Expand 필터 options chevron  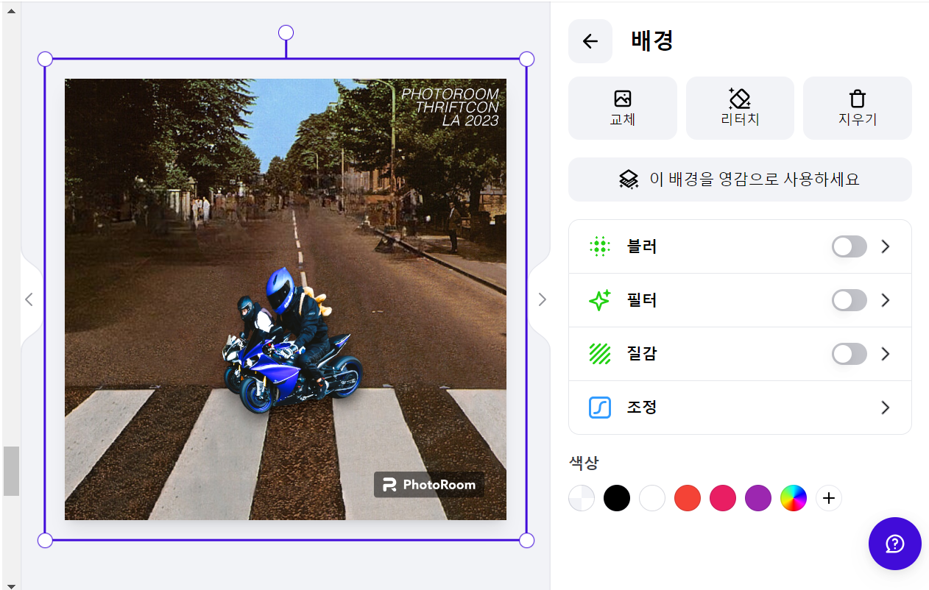pyautogui.click(x=886, y=300)
